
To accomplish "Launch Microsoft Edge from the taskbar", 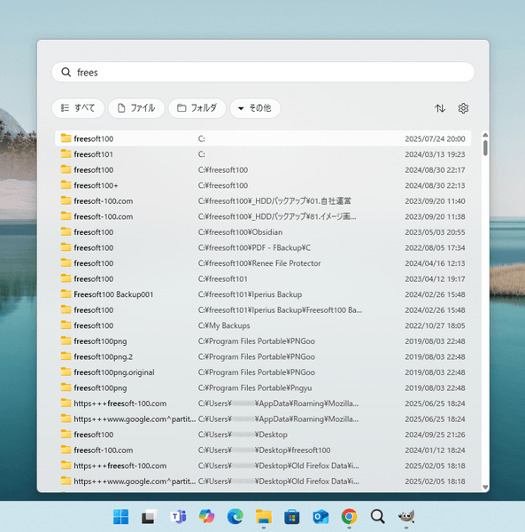I will (235, 516).
